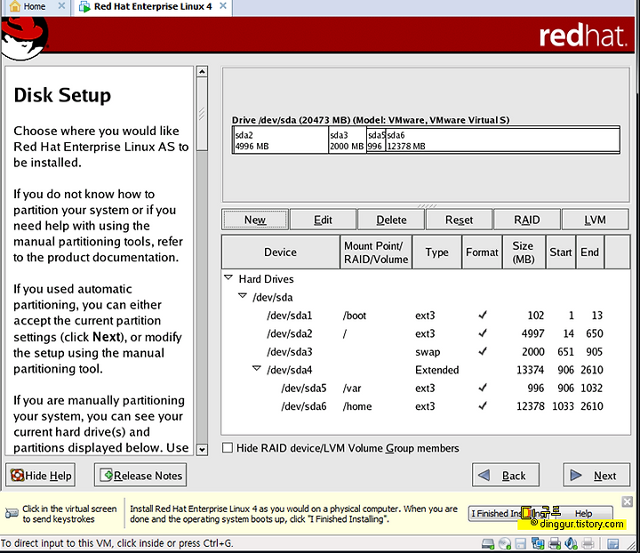
Task: Click the message log icon in status bar
Action: (x=613, y=543)
